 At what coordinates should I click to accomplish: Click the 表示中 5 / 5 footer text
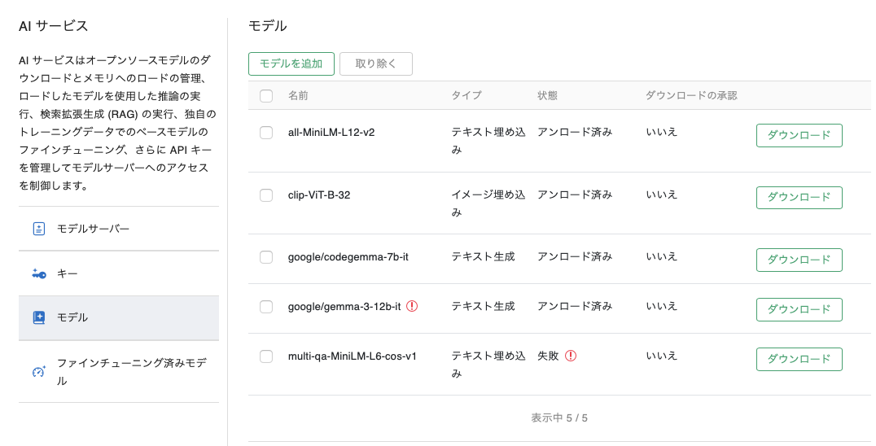pos(559,418)
